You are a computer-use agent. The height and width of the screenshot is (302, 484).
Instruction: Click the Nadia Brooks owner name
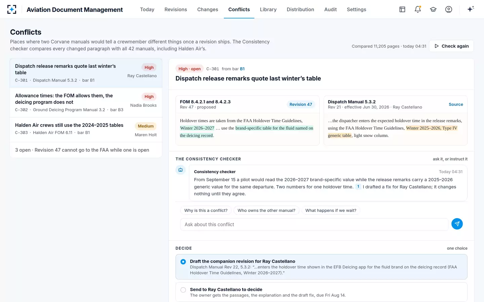[144, 105]
